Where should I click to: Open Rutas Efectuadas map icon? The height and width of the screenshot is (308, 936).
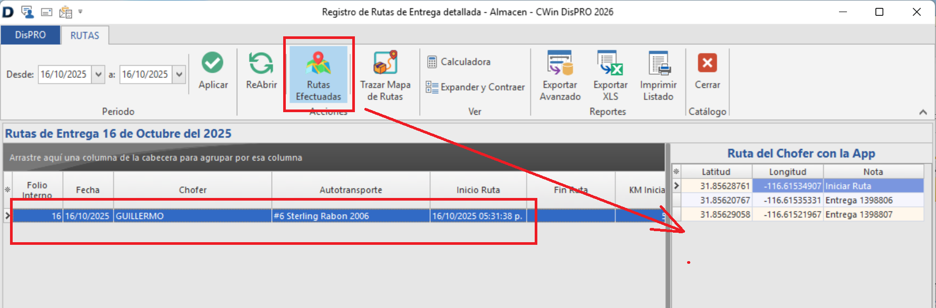318,63
